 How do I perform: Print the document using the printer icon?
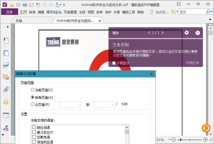25,5
